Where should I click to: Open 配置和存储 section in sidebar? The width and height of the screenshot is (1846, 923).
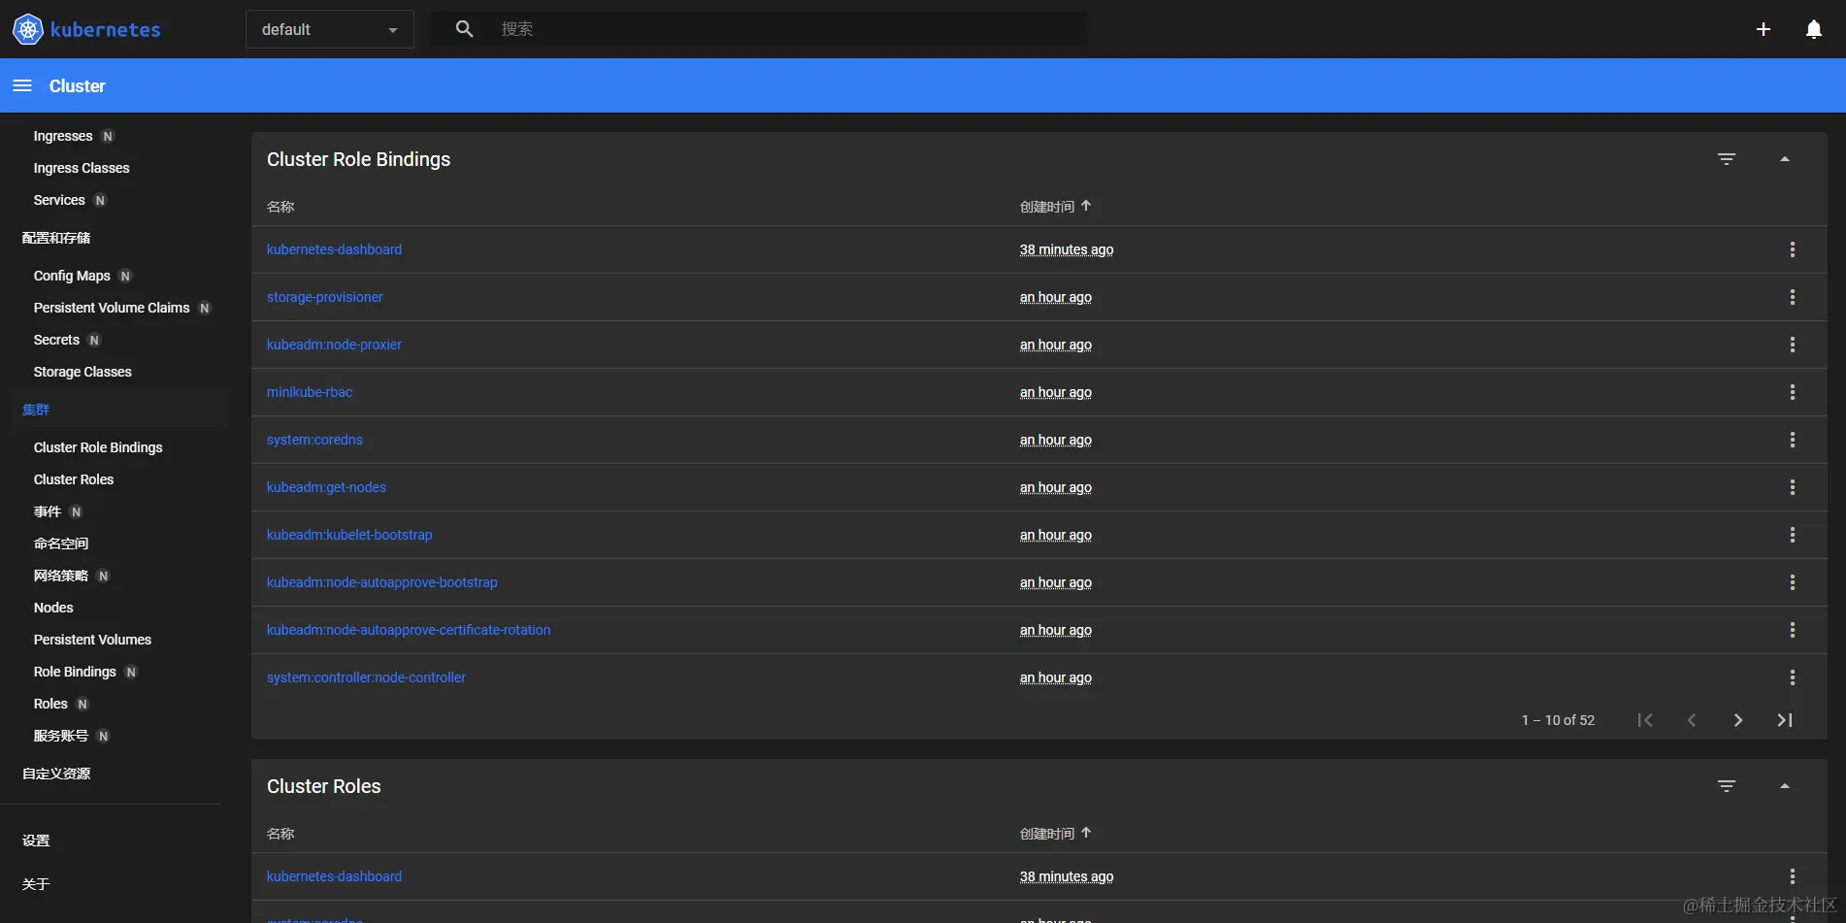pyautogui.click(x=56, y=238)
